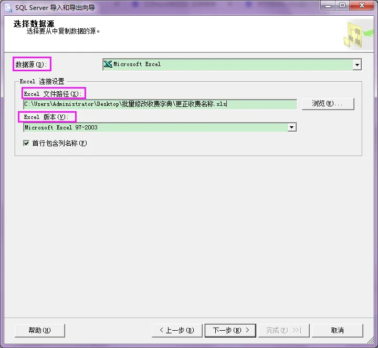Minimize the wizard window
The image size is (378, 348).
point(328,6)
